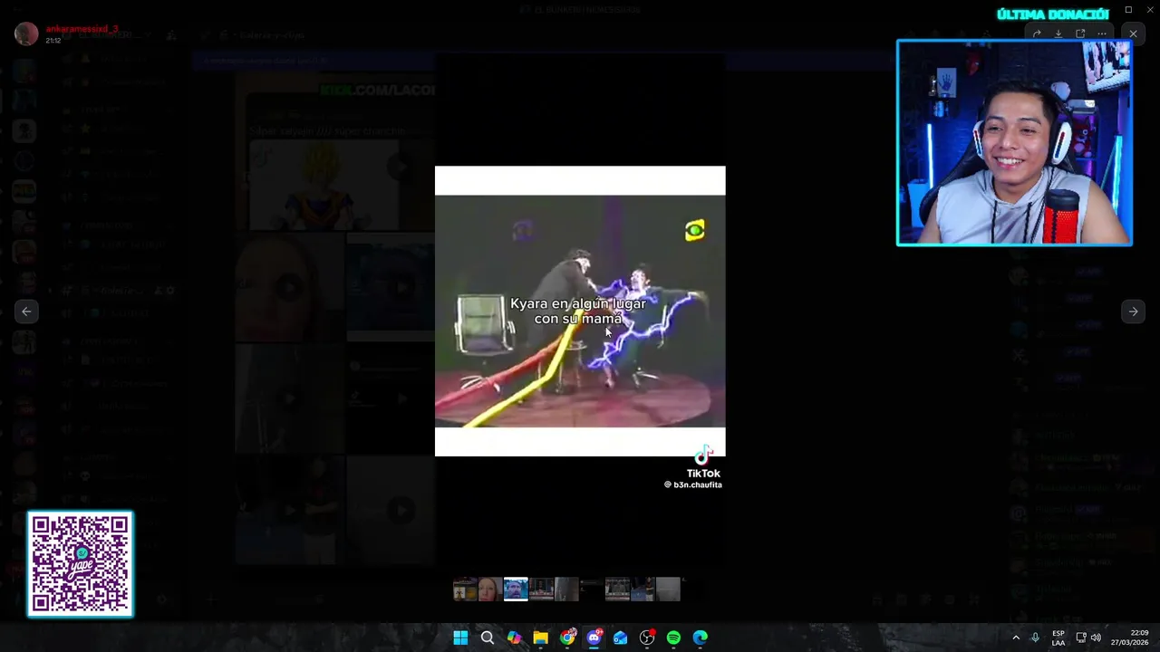
Task: Click the uploader avatar in viewer header
Action: (x=26, y=34)
